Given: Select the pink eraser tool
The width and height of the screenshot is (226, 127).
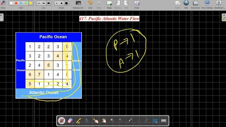Looking at the screenshot, I should coord(70,121).
